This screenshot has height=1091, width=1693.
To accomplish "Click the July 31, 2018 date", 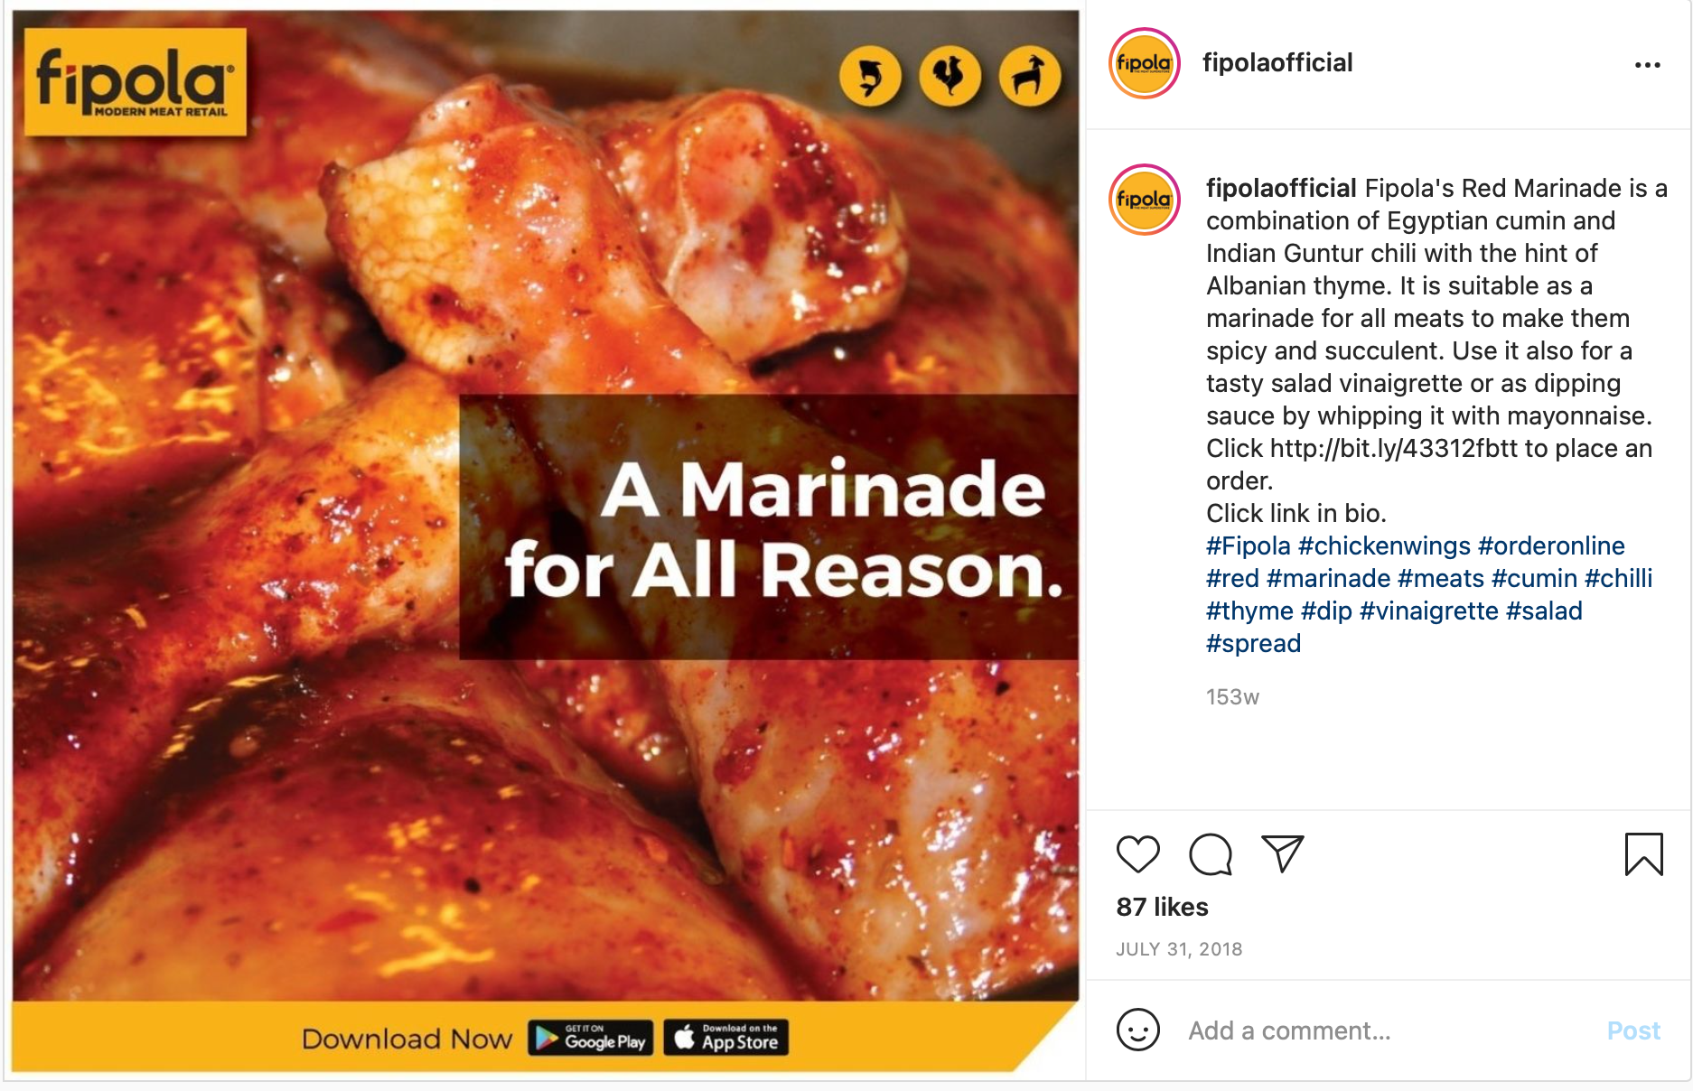I will (x=1179, y=949).
